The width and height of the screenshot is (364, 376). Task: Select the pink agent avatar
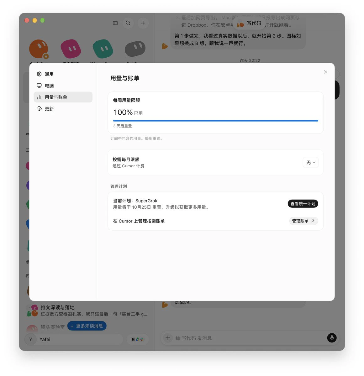[71, 49]
